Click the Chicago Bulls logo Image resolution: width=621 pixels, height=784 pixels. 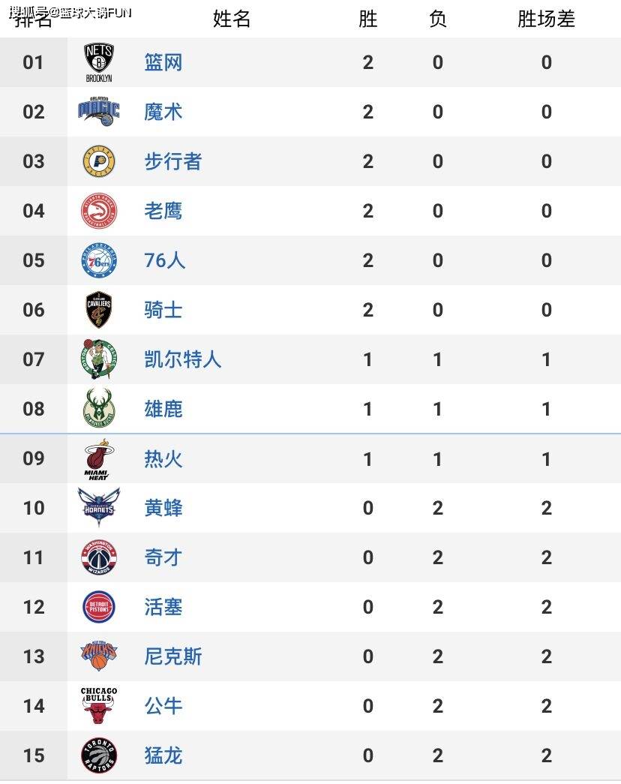pyautogui.click(x=99, y=705)
